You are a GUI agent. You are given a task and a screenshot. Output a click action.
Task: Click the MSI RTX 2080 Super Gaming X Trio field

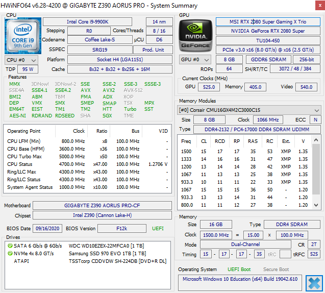pos(268,22)
